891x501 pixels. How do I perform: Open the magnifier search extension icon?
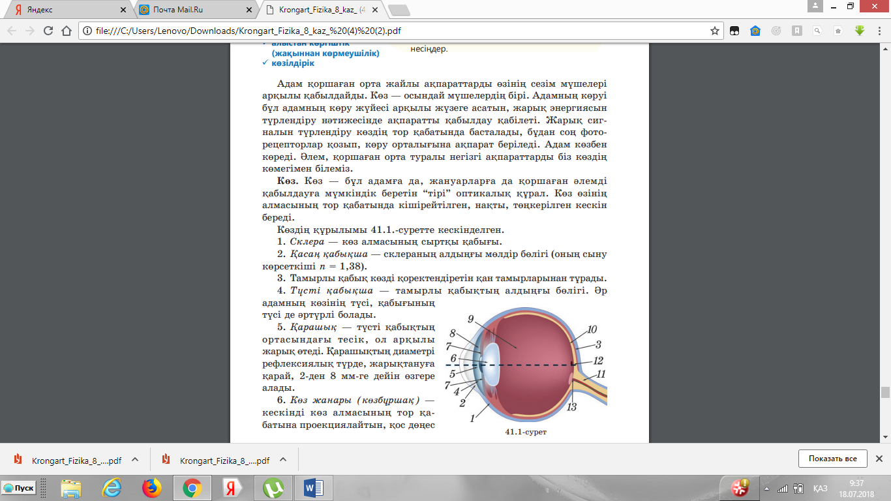(x=818, y=31)
